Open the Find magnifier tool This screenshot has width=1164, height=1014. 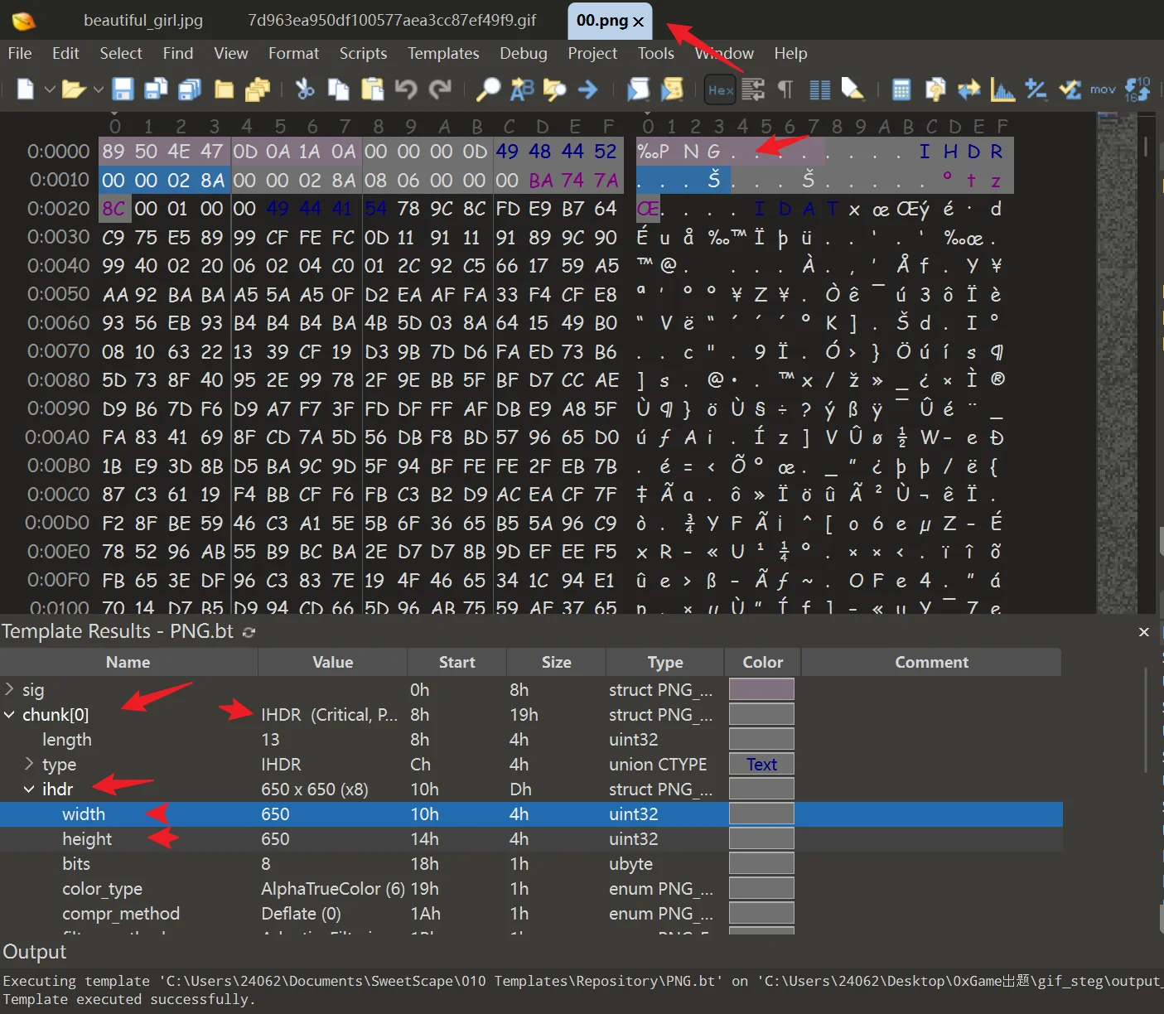click(488, 89)
